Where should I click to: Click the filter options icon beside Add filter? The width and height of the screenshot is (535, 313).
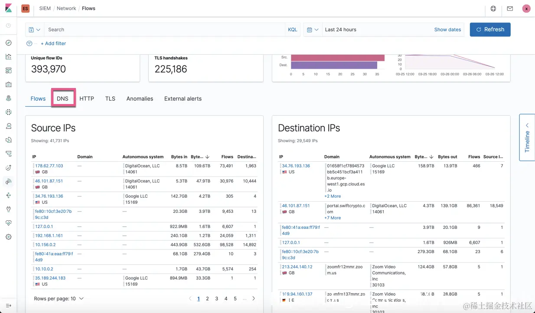[x=29, y=43]
